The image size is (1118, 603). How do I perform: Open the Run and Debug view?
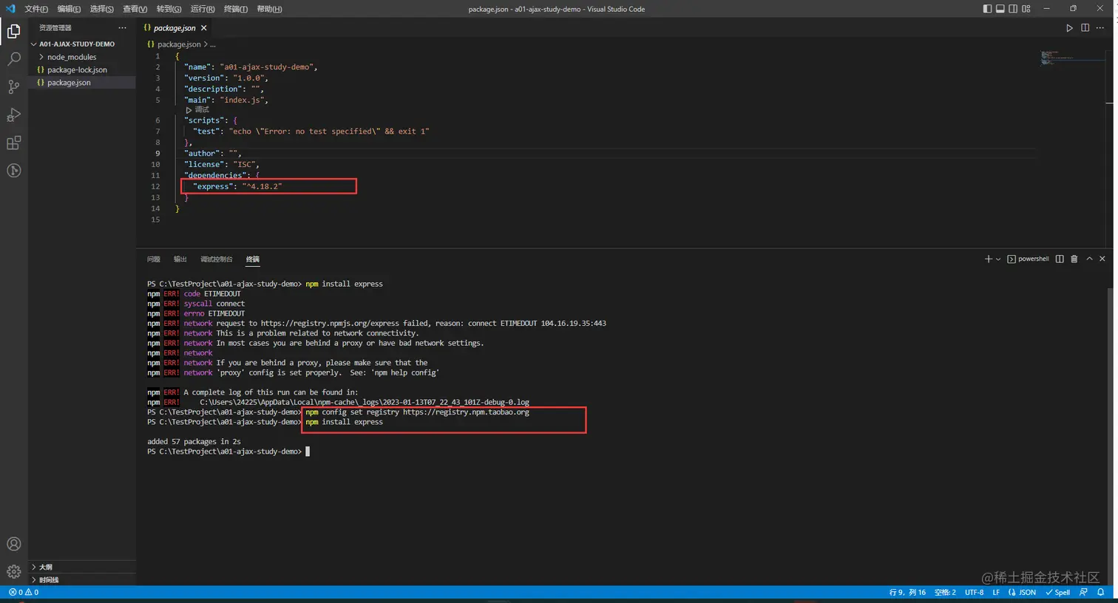[13, 115]
